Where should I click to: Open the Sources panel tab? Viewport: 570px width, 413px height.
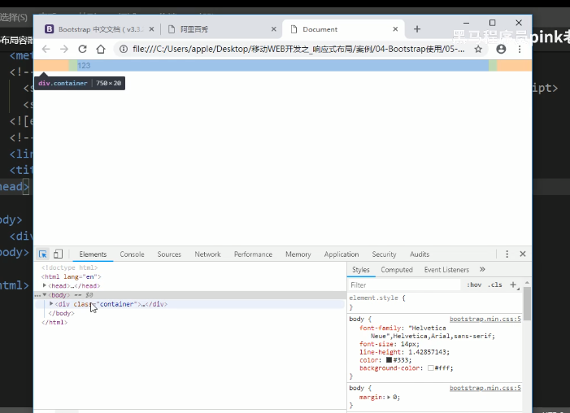coord(169,254)
